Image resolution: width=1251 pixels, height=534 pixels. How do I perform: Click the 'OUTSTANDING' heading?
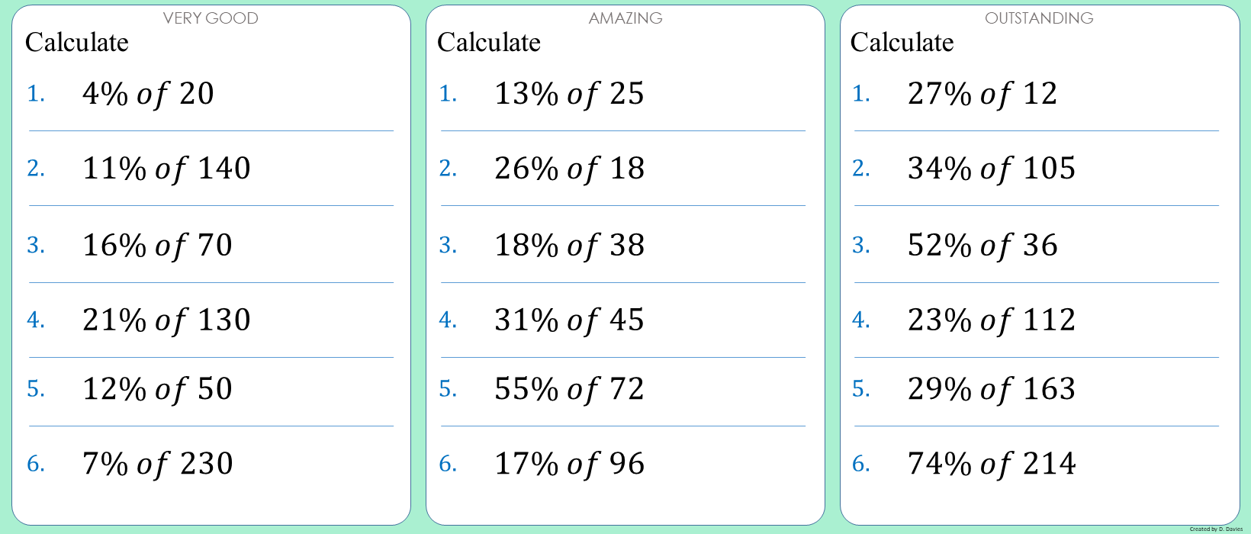[x=1039, y=18]
